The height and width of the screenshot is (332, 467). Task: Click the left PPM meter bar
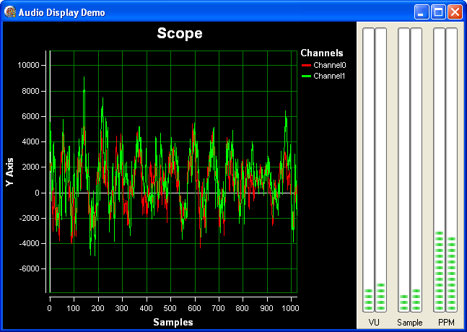coord(439,170)
